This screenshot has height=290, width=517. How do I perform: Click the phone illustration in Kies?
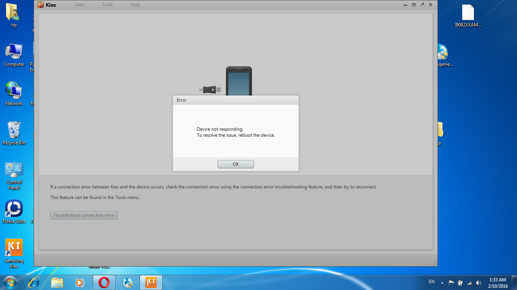(x=239, y=81)
